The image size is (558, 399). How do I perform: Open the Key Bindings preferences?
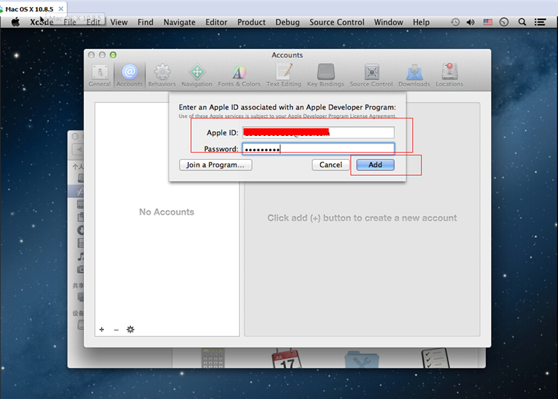click(326, 75)
